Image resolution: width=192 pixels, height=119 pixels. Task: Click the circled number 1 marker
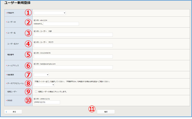click(28, 13)
